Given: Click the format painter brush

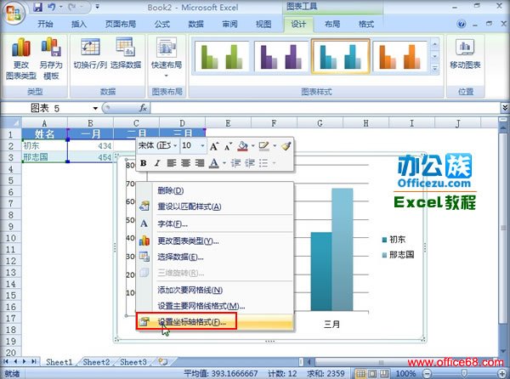Looking at the screenshot, I should click(x=286, y=146).
